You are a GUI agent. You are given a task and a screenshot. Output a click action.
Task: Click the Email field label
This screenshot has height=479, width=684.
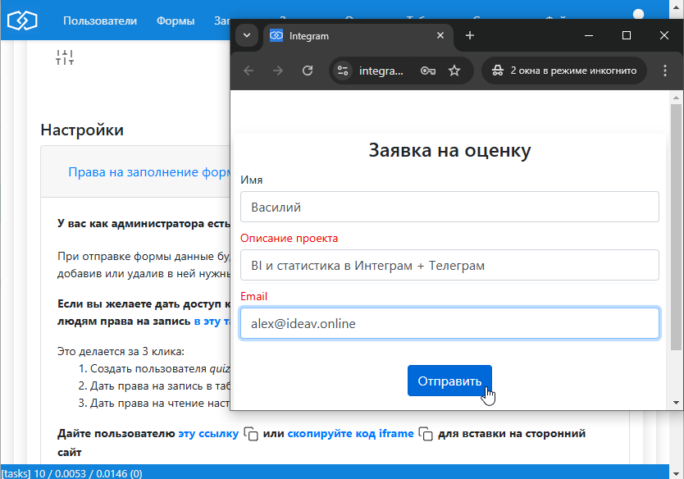(254, 297)
